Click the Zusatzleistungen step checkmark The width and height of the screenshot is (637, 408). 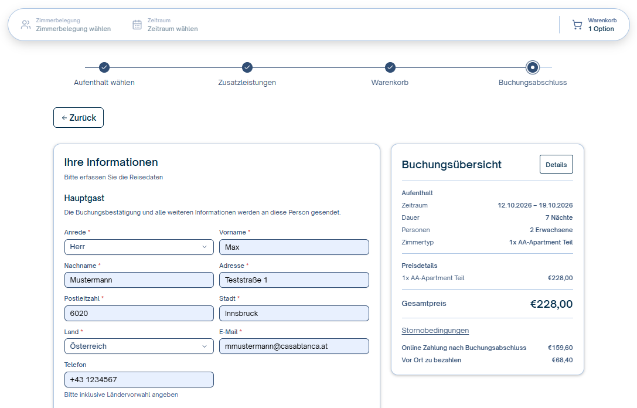coord(247,67)
